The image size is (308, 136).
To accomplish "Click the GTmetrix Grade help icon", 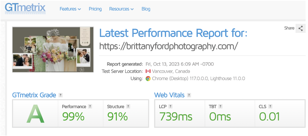I will (60, 95).
